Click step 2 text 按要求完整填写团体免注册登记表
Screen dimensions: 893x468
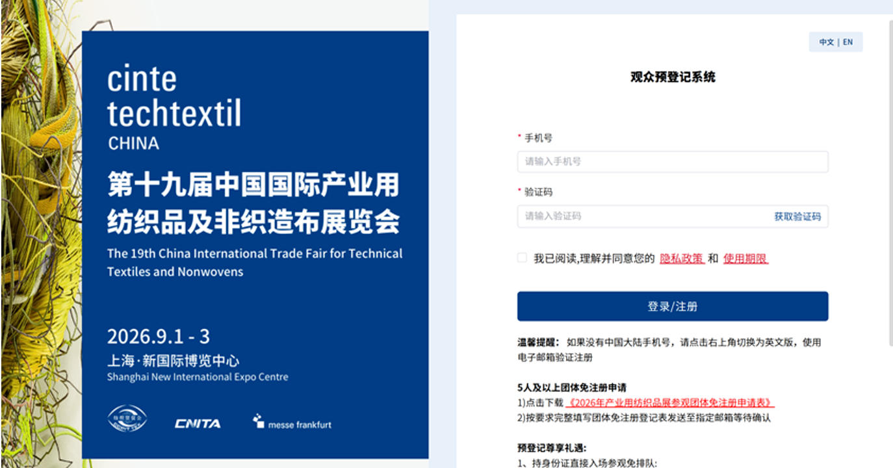coord(644,418)
